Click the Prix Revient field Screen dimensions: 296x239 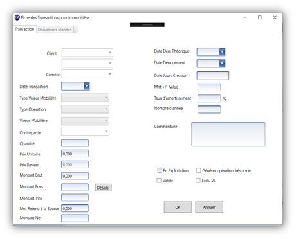[x=75, y=164]
